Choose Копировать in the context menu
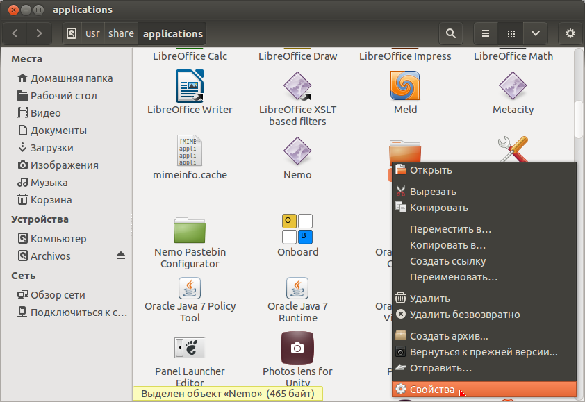 pos(484,208)
